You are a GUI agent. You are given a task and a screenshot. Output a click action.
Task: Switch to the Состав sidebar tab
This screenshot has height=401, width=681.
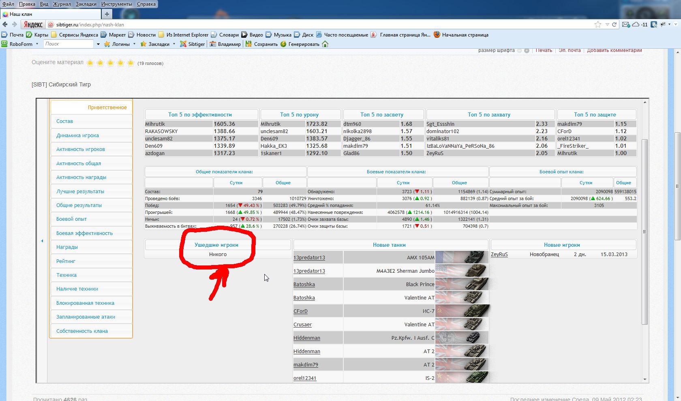tap(65, 121)
